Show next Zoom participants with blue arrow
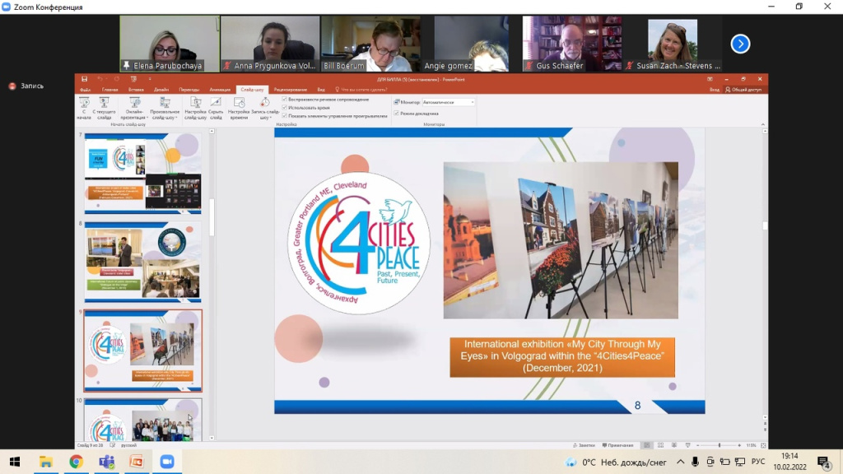This screenshot has height=474, width=843. click(740, 44)
